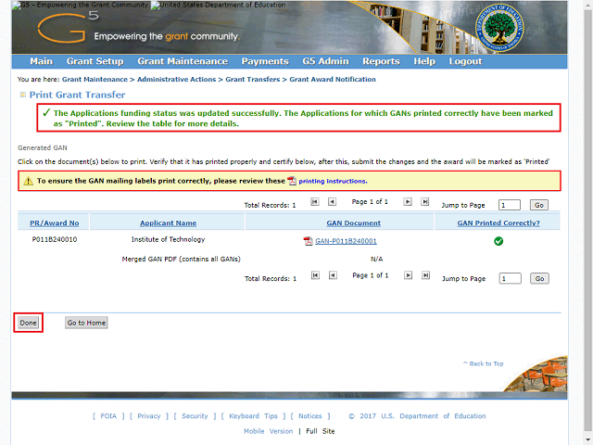
Task: Click the Done button
Action: point(29,323)
